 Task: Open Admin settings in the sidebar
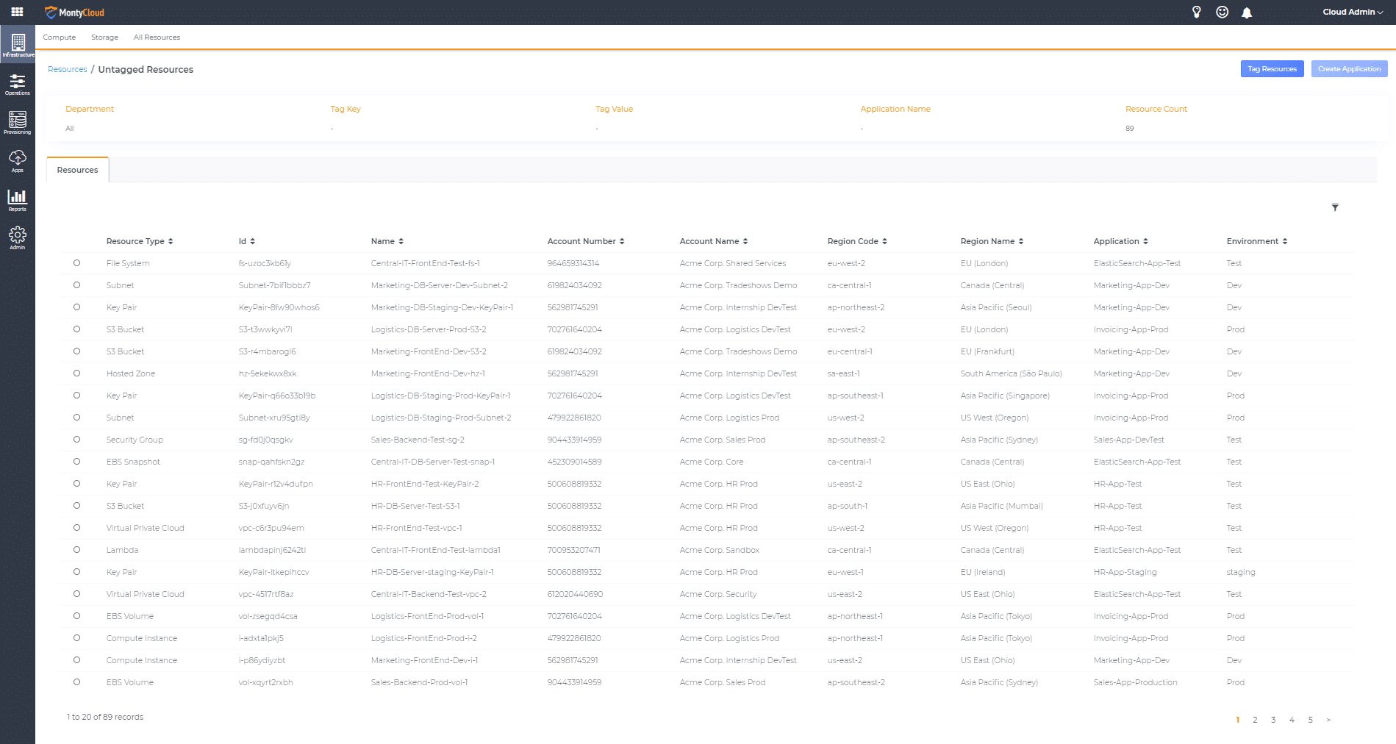click(17, 237)
